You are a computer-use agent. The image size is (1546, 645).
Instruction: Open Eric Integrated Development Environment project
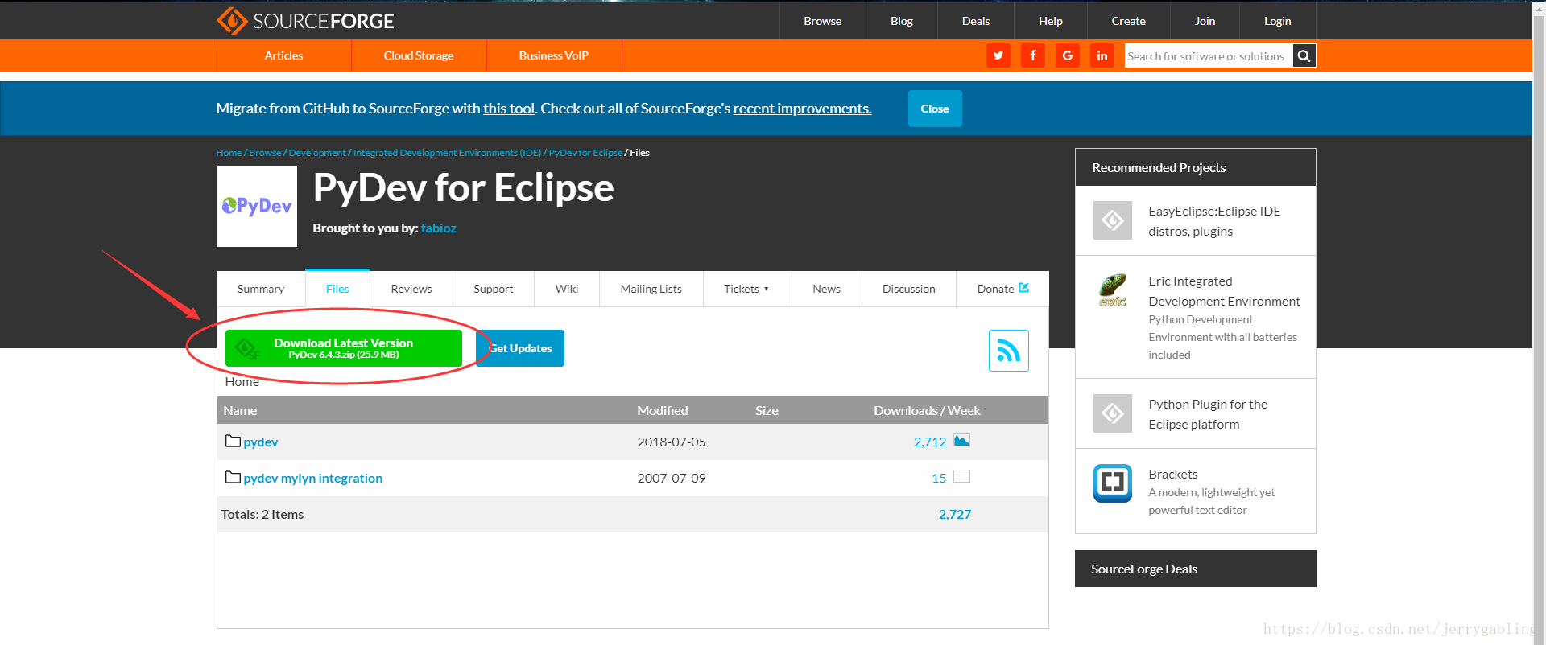[1224, 291]
